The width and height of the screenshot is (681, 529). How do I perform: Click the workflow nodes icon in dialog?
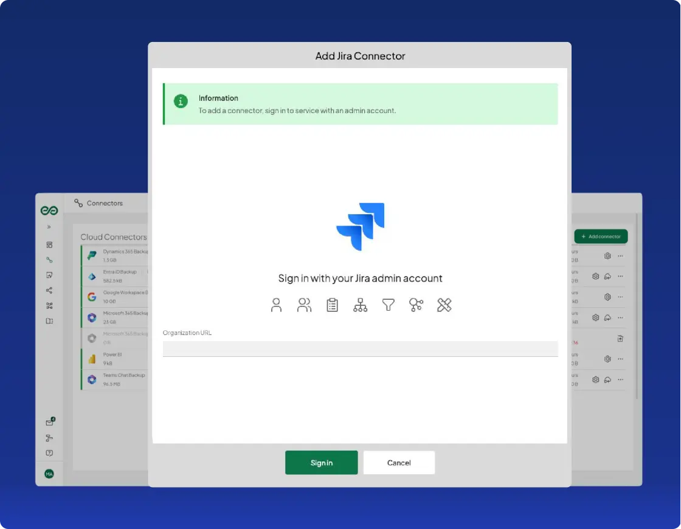point(416,305)
